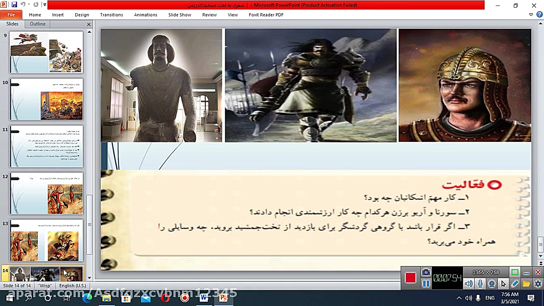Pause the recording timer

(x=426, y=283)
